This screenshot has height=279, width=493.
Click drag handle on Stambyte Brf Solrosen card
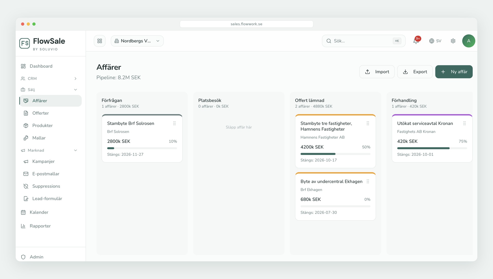pos(174,123)
